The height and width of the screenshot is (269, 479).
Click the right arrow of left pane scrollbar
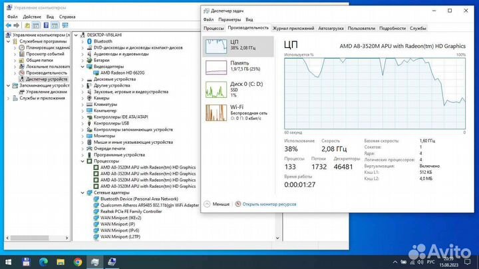point(67,238)
